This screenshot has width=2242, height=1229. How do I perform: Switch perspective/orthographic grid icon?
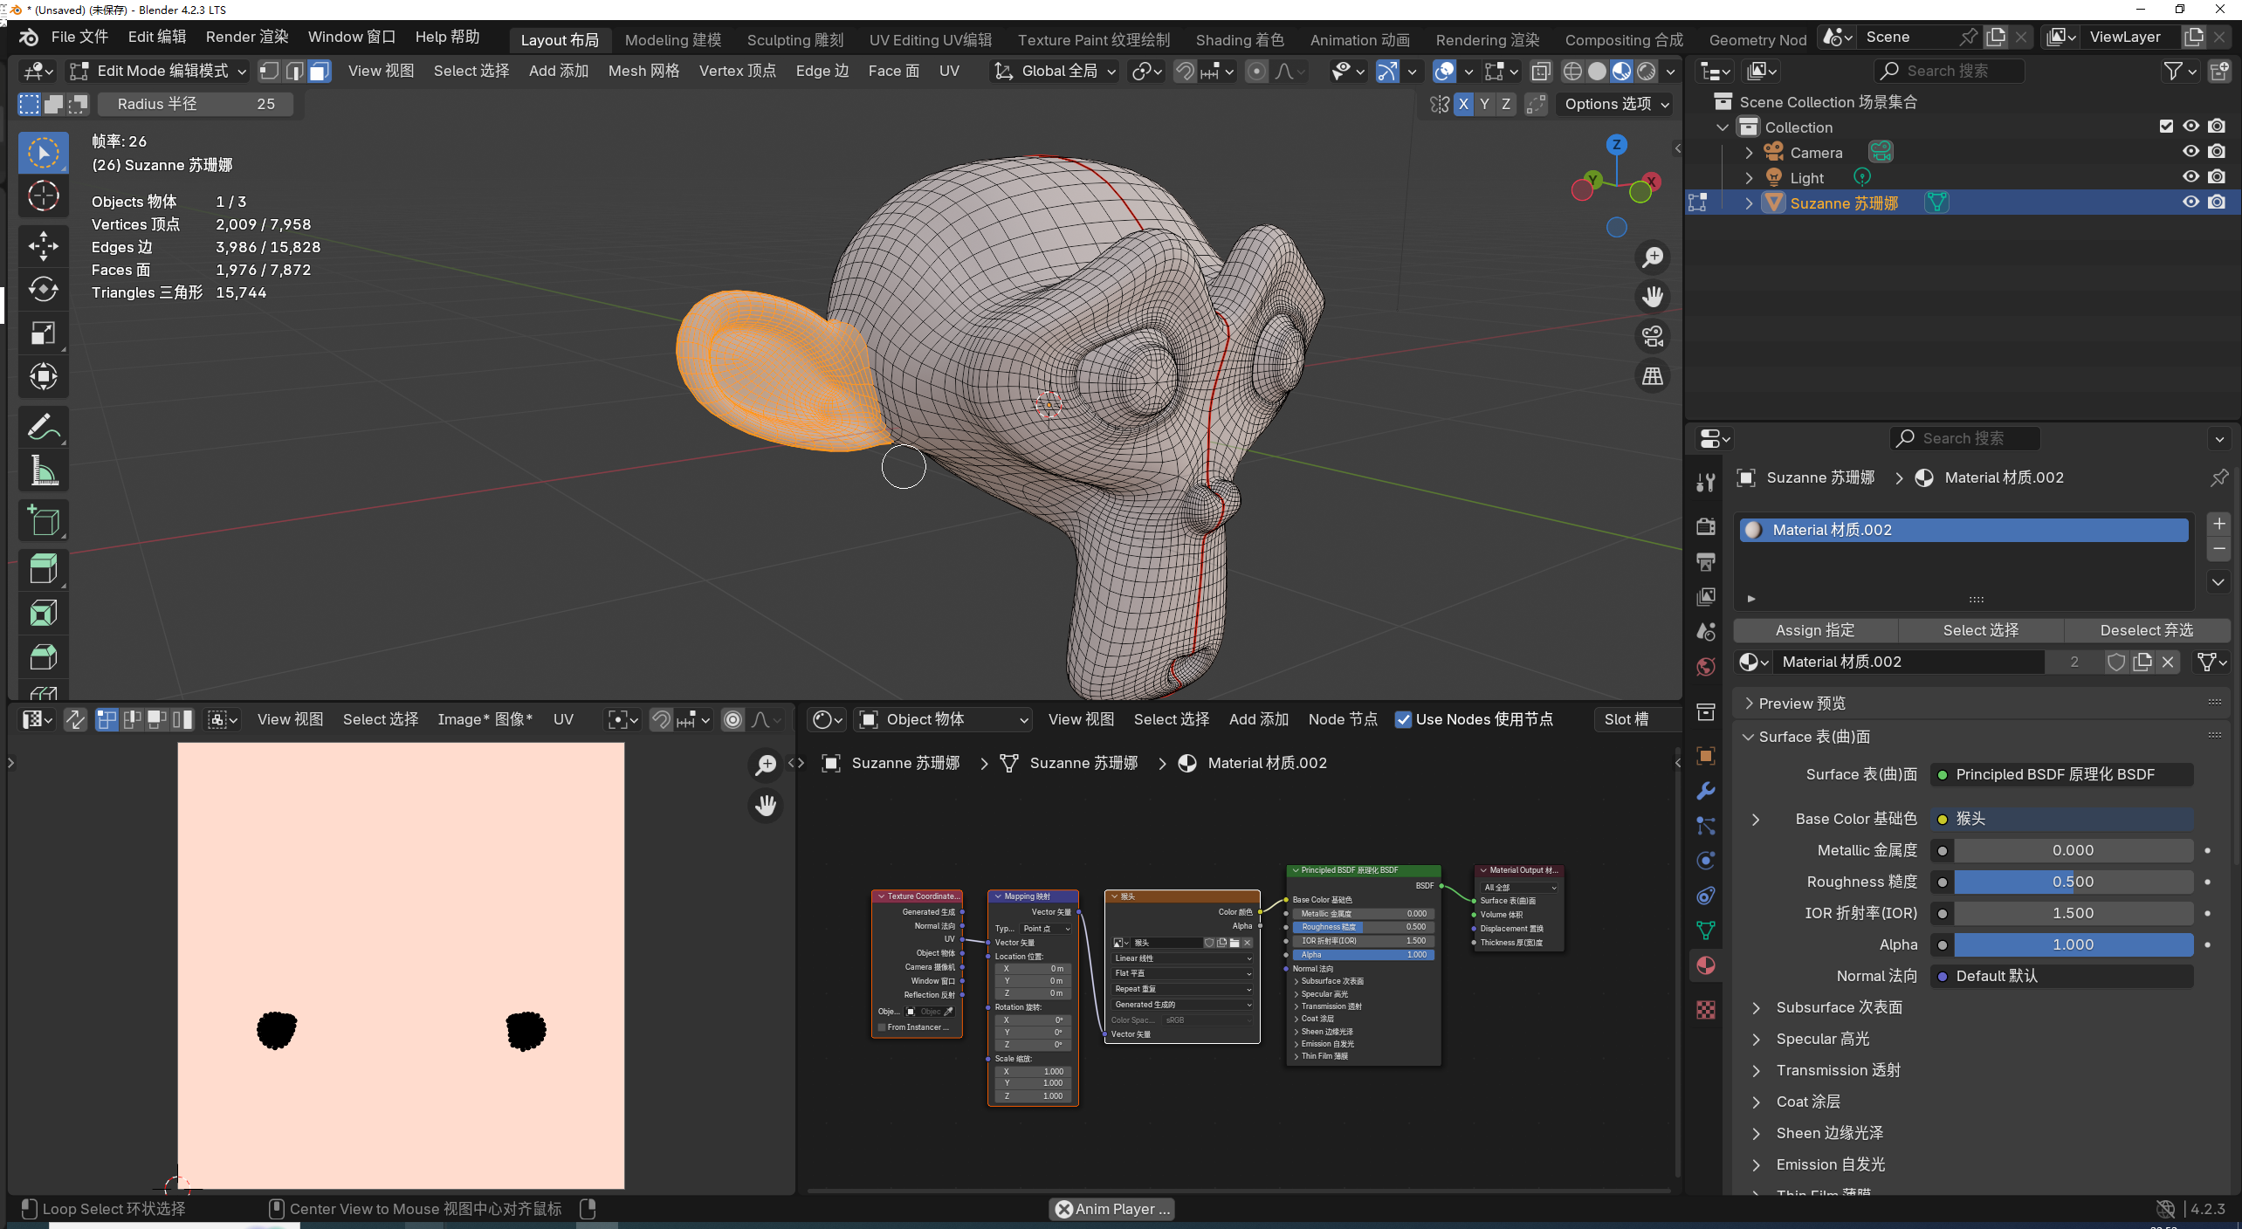1653,377
